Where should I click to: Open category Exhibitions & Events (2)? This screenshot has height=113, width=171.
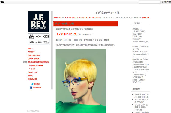(141, 71)
